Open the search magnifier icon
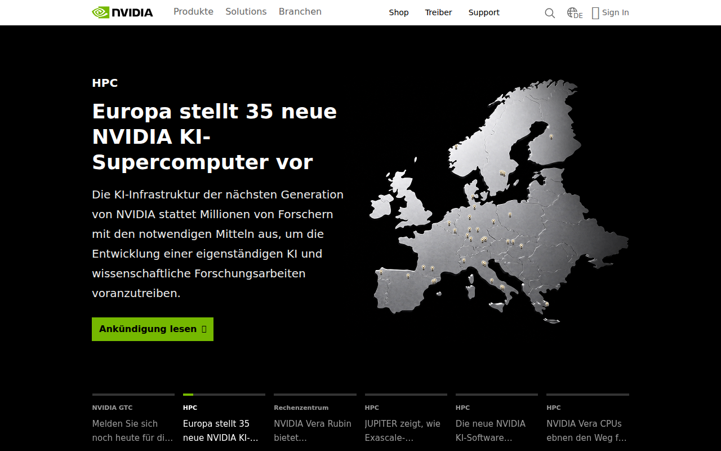This screenshot has width=721, height=451. (x=550, y=13)
